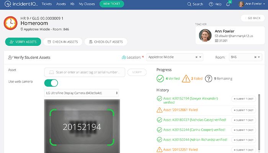The image size is (268, 153).
Task: Click the Go Back button
Action: 253,18
